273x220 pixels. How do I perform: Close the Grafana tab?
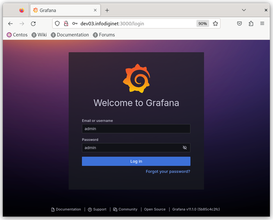click(x=95, y=10)
